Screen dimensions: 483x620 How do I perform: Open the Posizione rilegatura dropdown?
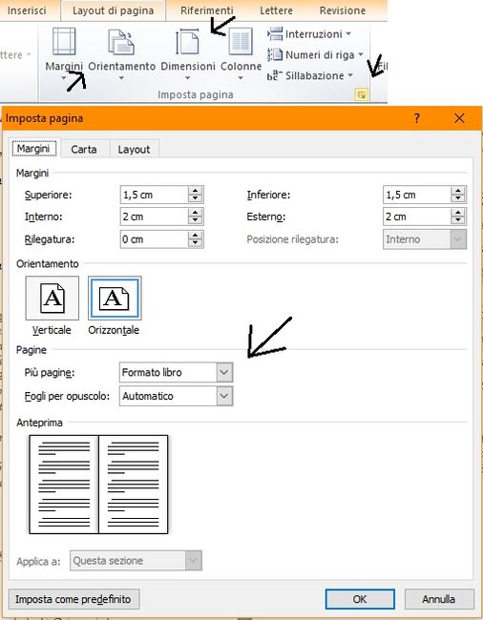[425, 239]
